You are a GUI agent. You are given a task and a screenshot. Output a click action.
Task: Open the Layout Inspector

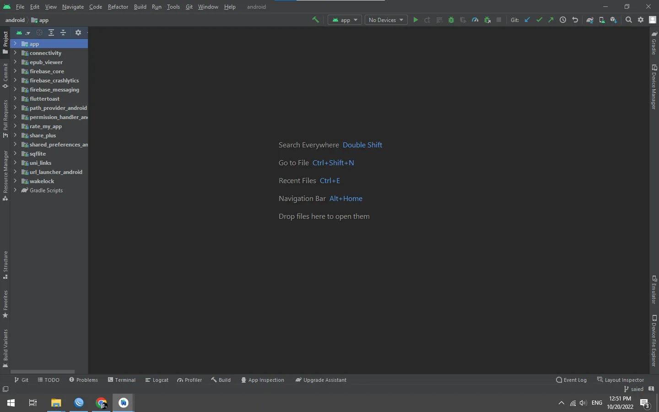(x=621, y=380)
